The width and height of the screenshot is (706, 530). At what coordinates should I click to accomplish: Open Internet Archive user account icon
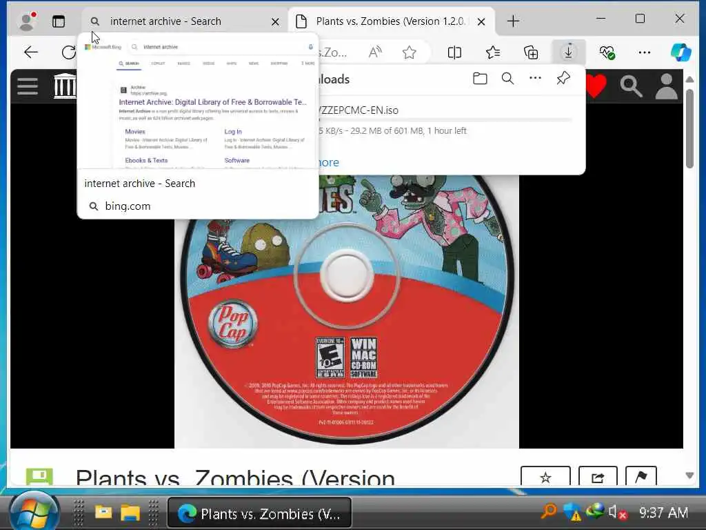(667, 86)
